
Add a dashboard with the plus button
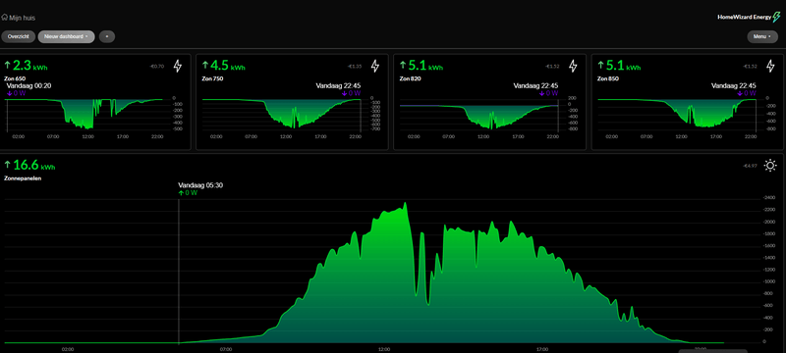click(x=107, y=36)
